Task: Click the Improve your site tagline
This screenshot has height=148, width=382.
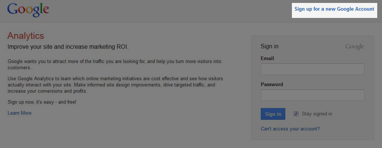Action: [68, 47]
